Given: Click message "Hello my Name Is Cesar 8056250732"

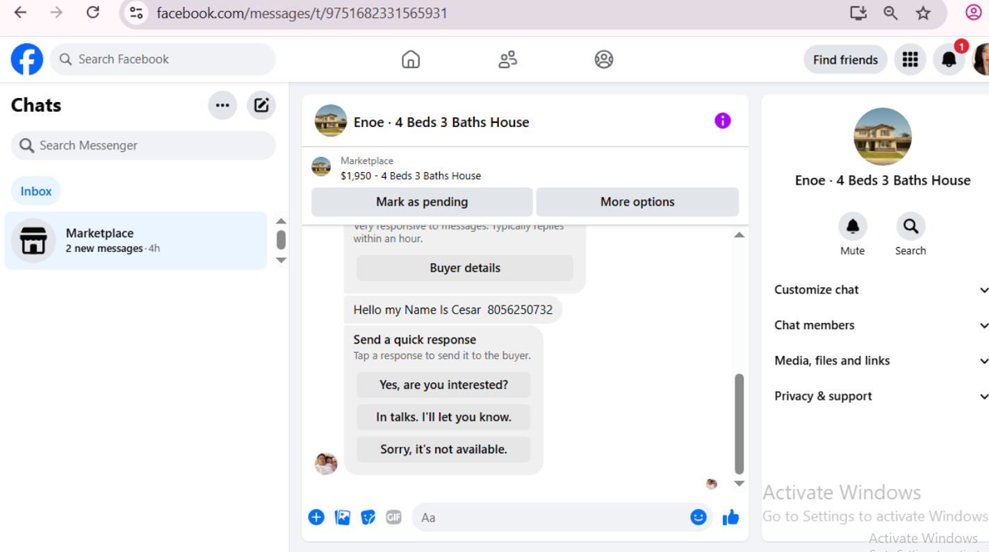Looking at the screenshot, I should (453, 310).
